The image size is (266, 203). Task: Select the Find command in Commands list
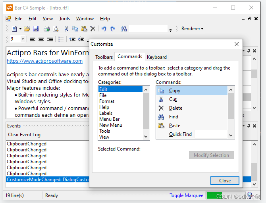(192, 117)
